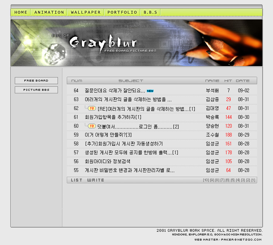Click the webmaster email faker@netsgo.com

(x=241, y=239)
